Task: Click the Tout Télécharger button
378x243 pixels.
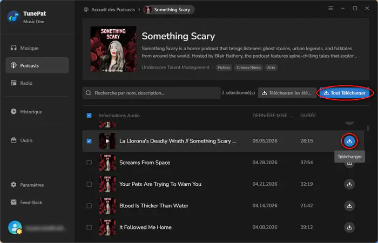Action: tap(345, 93)
